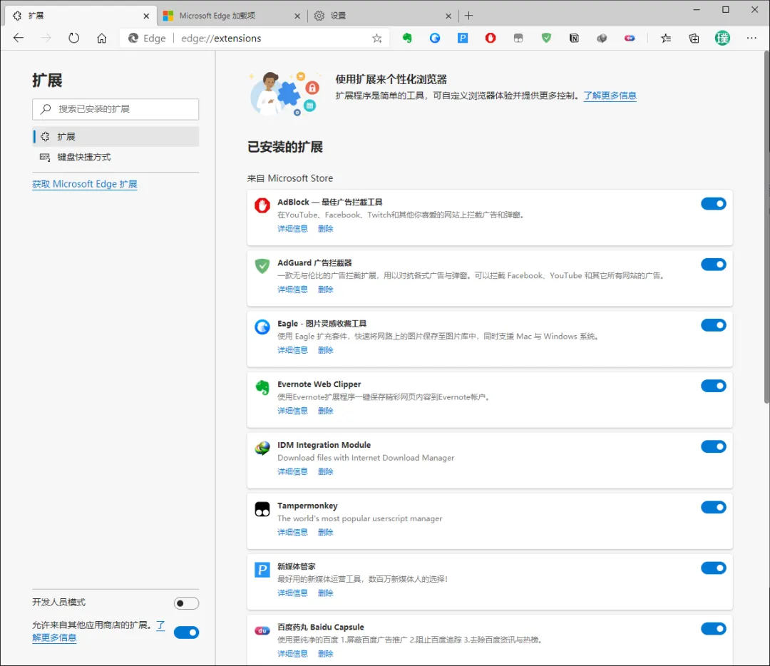Disable IDM Integration Module toggle
Viewport: 770px width, 666px height.
713,446
